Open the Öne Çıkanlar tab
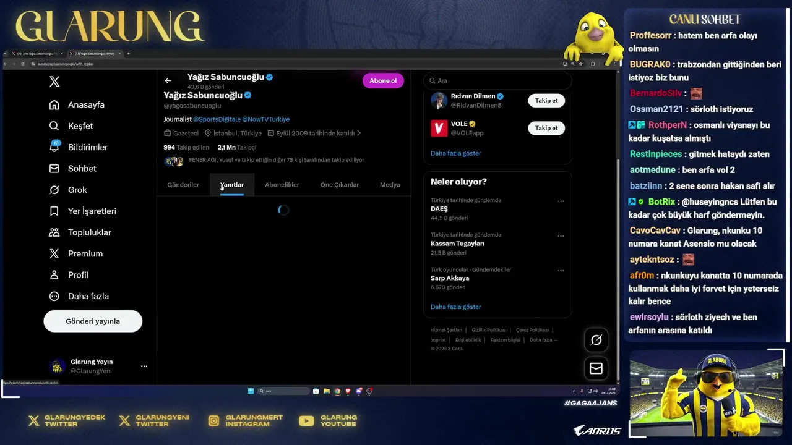 coord(340,185)
